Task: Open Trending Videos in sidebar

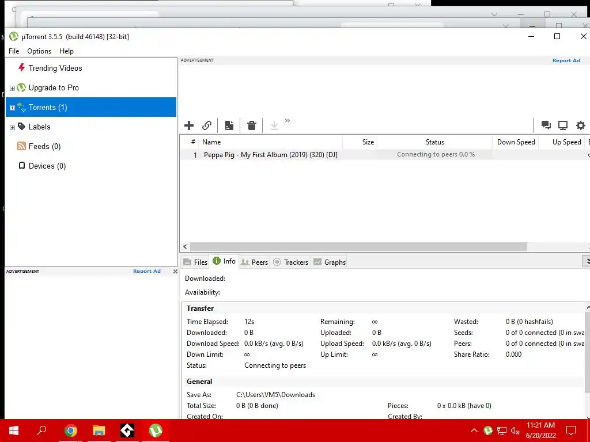Action: pos(55,68)
